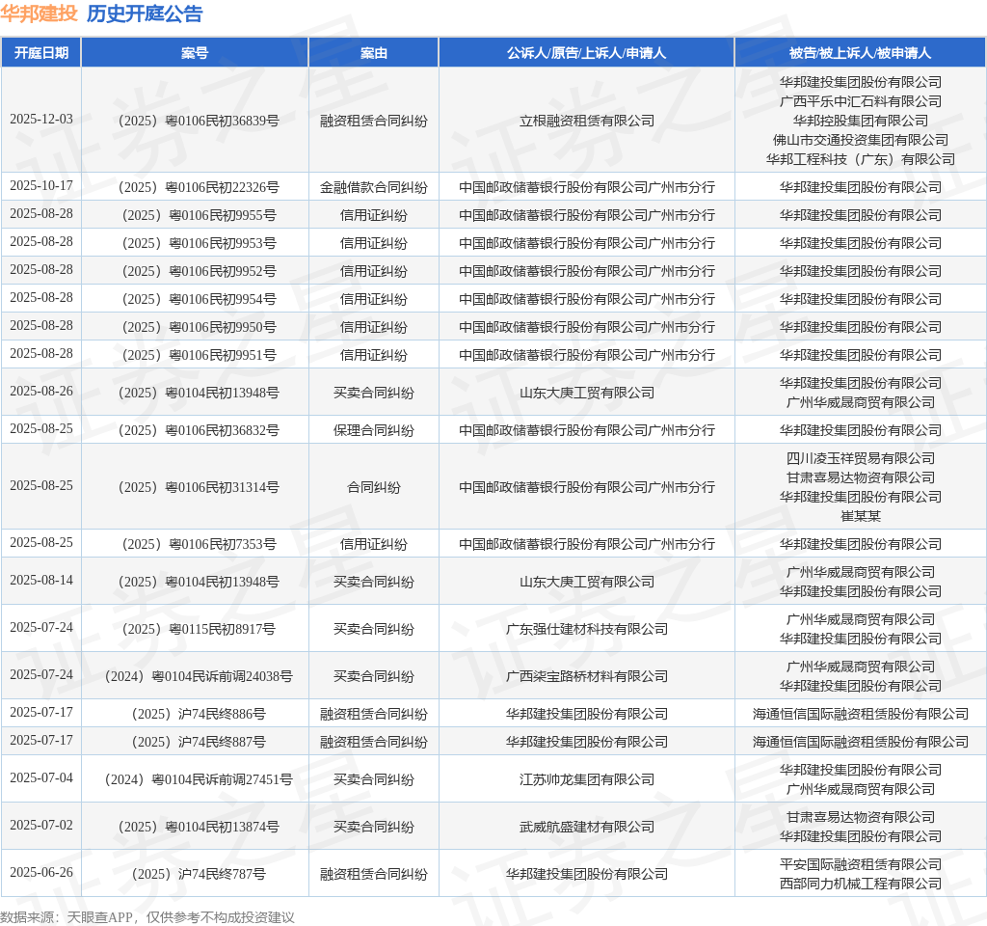Select the 案由 column header

click(373, 53)
